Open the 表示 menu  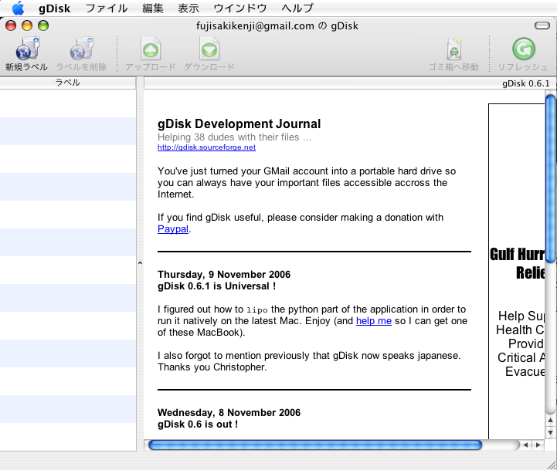188,8
